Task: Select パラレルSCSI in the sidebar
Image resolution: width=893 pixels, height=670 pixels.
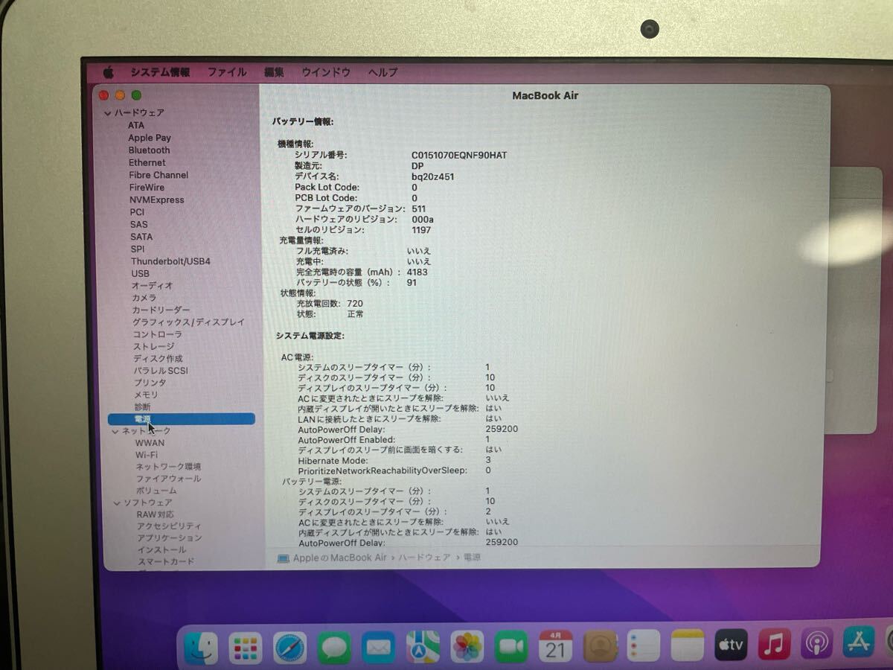Action: coord(161,371)
